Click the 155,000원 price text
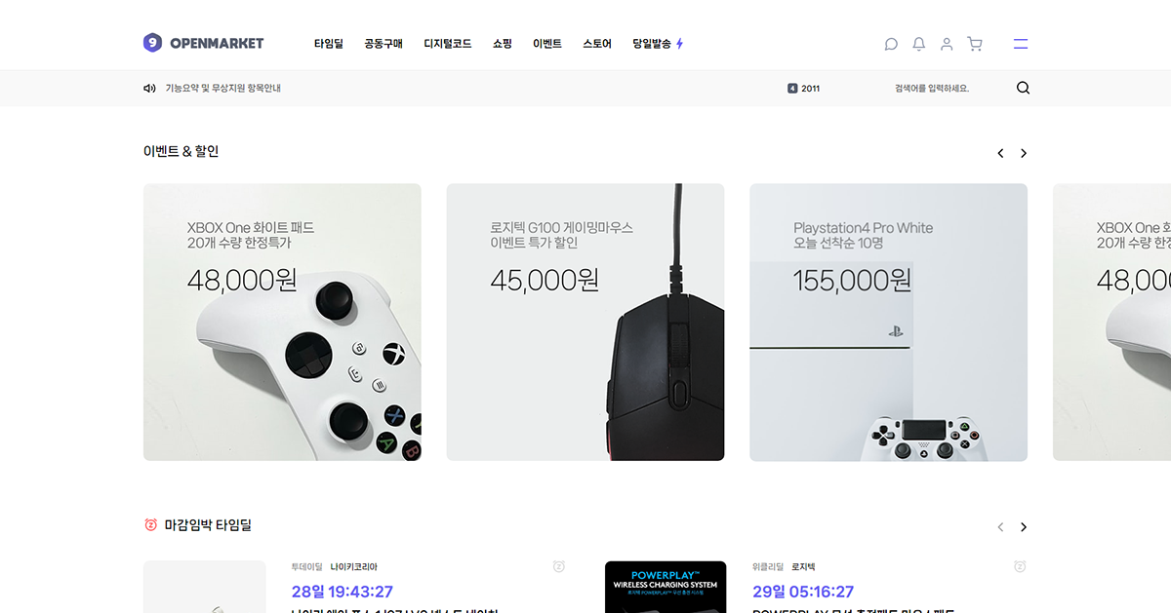Image resolution: width=1171 pixels, height=613 pixels. [852, 281]
